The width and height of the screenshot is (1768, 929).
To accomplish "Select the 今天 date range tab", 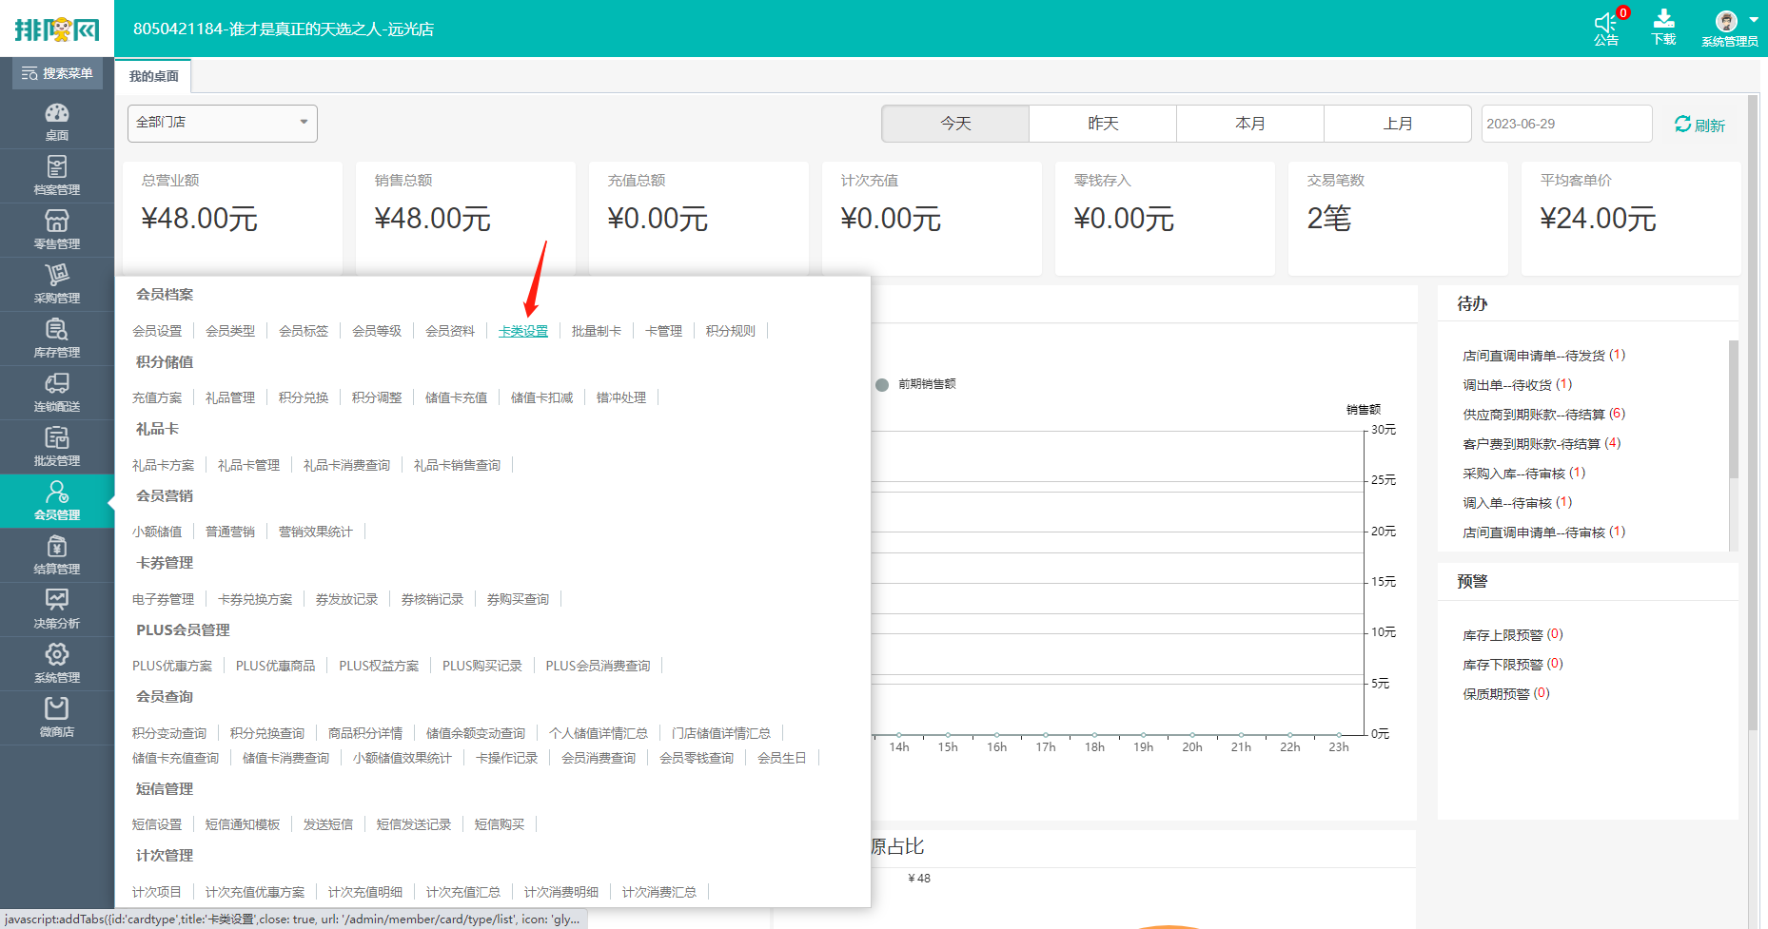I will (955, 124).
